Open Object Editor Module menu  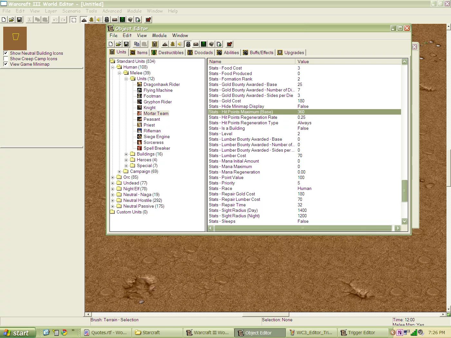(159, 35)
